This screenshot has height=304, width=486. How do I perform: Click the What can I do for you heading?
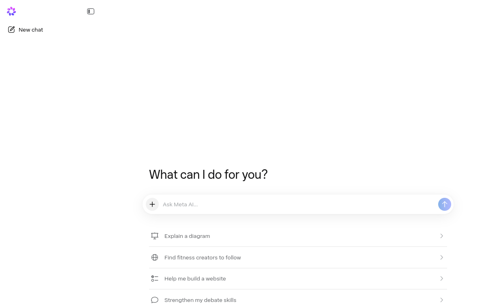[208, 175]
